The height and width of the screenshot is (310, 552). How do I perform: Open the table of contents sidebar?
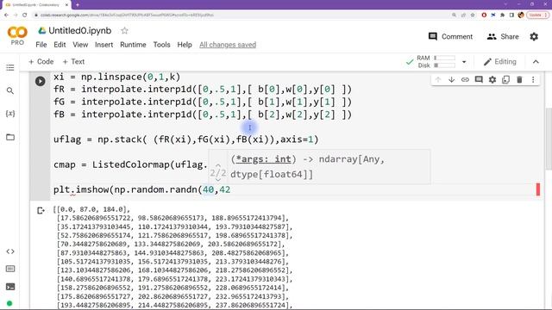click(x=10, y=67)
